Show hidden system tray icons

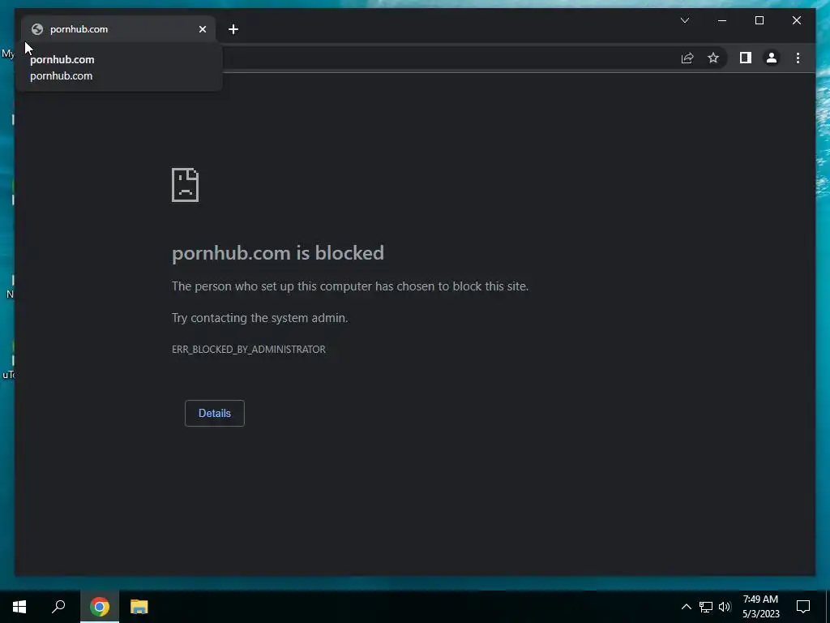[686, 607]
